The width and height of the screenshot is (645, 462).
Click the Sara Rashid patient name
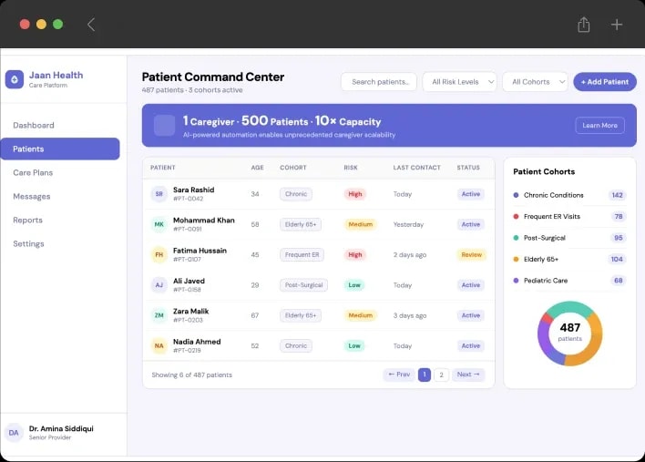pos(193,190)
